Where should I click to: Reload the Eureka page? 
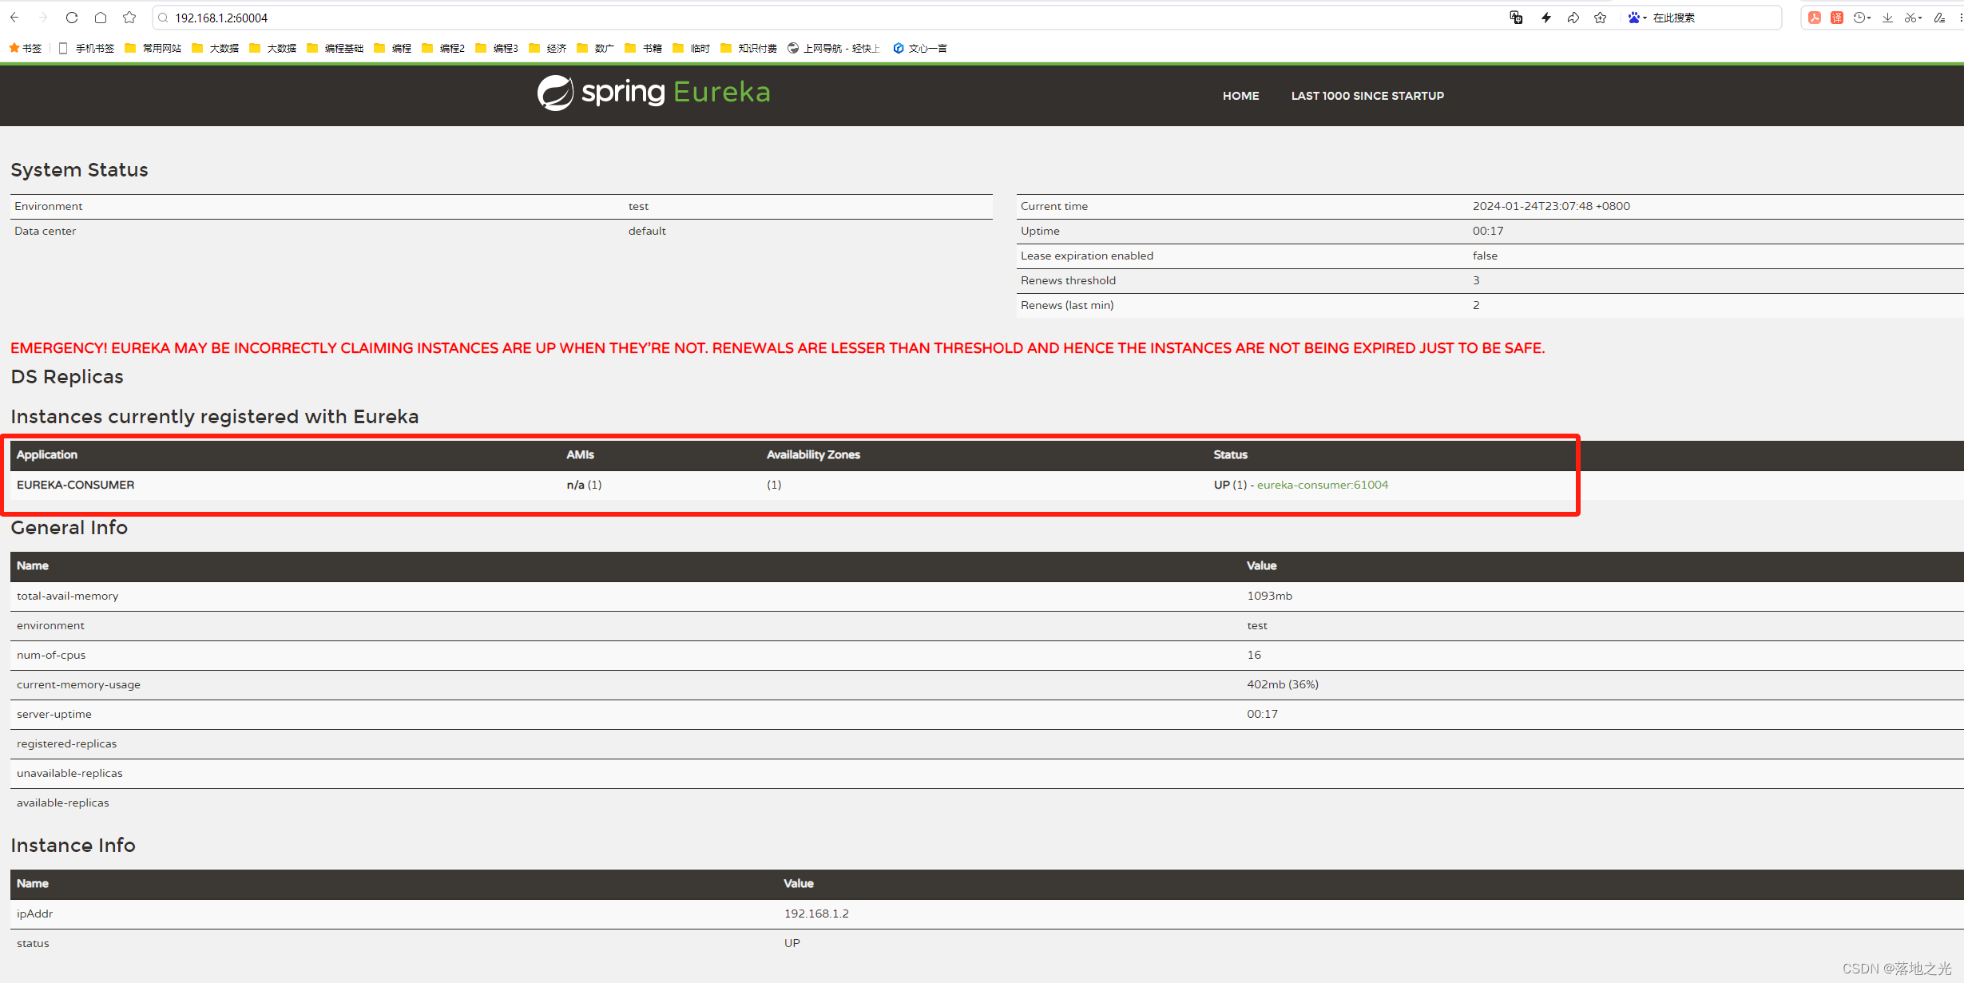[x=72, y=18]
